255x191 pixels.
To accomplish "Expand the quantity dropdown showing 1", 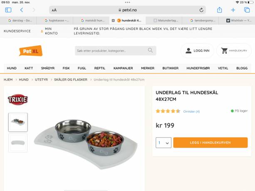I will pyautogui.click(x=163, y=143).
